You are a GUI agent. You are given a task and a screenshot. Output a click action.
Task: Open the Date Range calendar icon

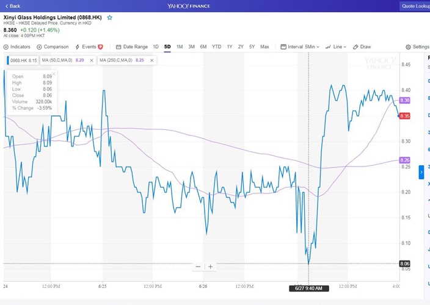pos(118,47)
